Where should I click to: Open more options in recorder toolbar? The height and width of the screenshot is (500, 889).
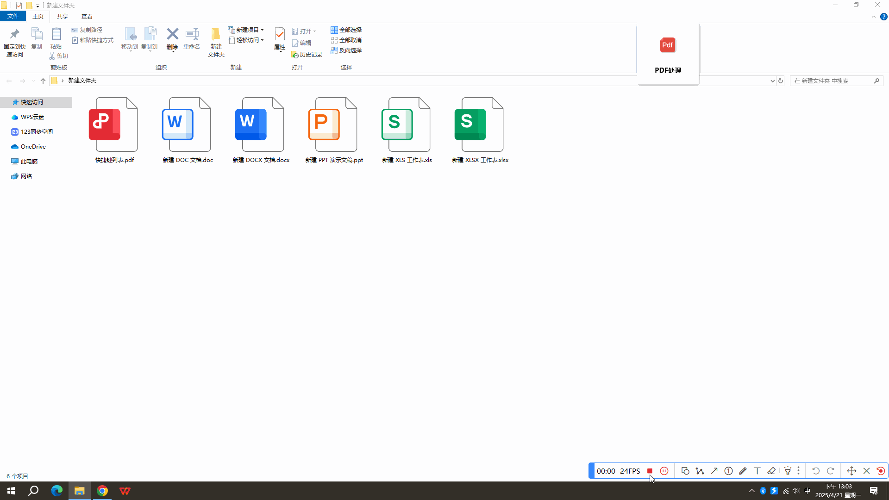(798, 471)
